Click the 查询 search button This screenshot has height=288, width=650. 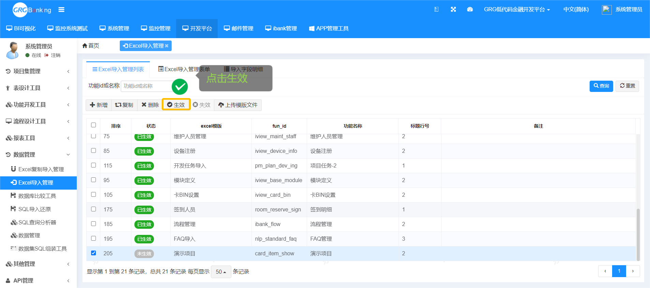point(601,86)
